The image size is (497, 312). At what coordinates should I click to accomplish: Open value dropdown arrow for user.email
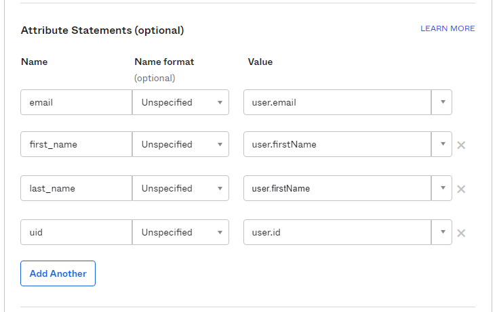click(x=442, y=102)
